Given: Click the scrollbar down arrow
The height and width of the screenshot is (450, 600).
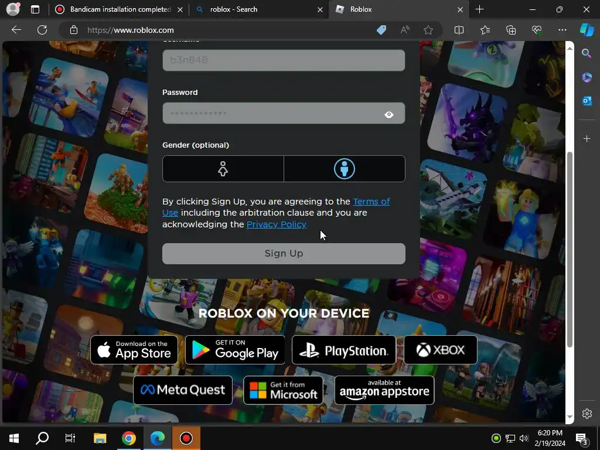Looking at the screenshot, I should click(x=570, y=417).
